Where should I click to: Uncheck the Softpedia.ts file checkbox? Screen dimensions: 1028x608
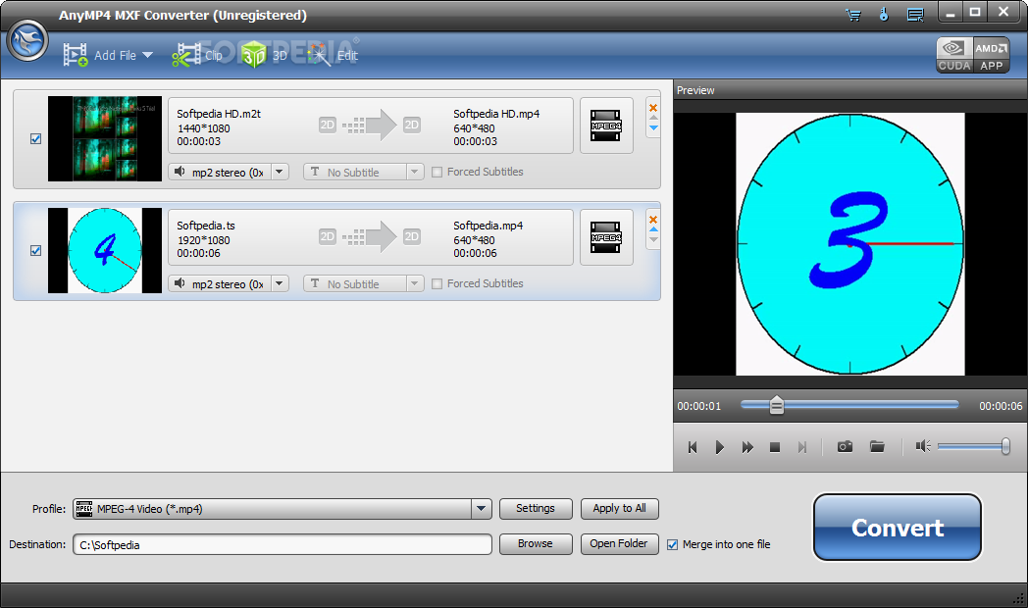36,250
